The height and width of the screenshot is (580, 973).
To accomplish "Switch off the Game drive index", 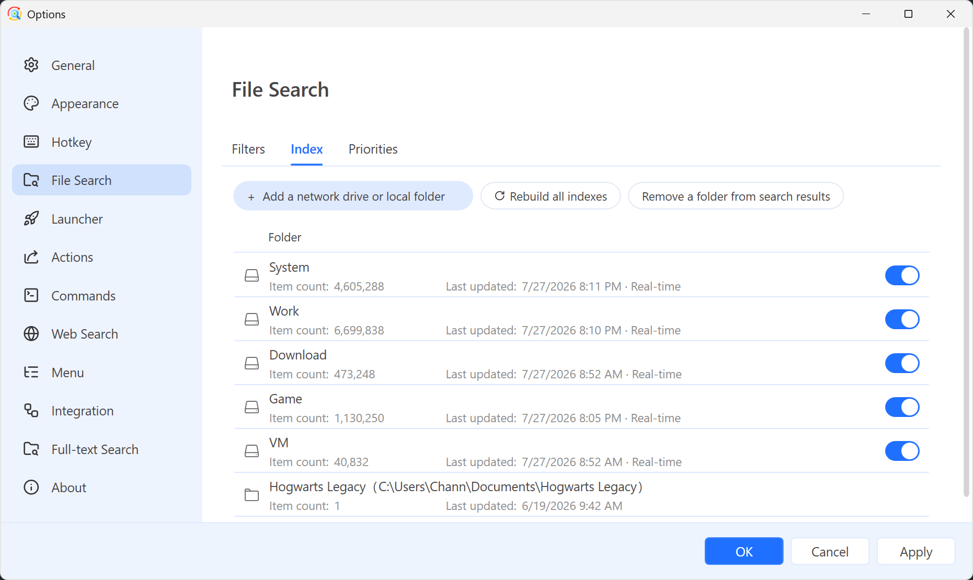I will tap(902, 407).
